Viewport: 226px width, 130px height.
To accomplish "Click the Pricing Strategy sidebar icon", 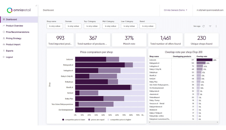I will click(x=4, y=38).
